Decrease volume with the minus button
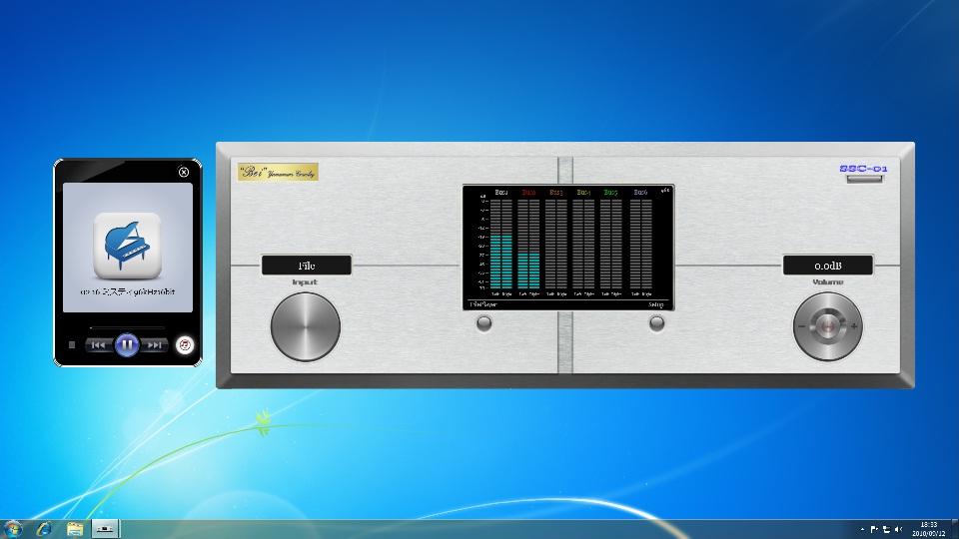The height and width of the screenshot is (539, 959). 801,326
